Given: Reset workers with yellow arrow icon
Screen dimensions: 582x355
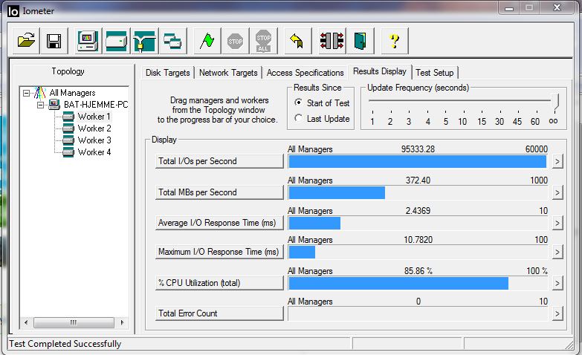Looking at the screenshot, I should coord(297,41).
